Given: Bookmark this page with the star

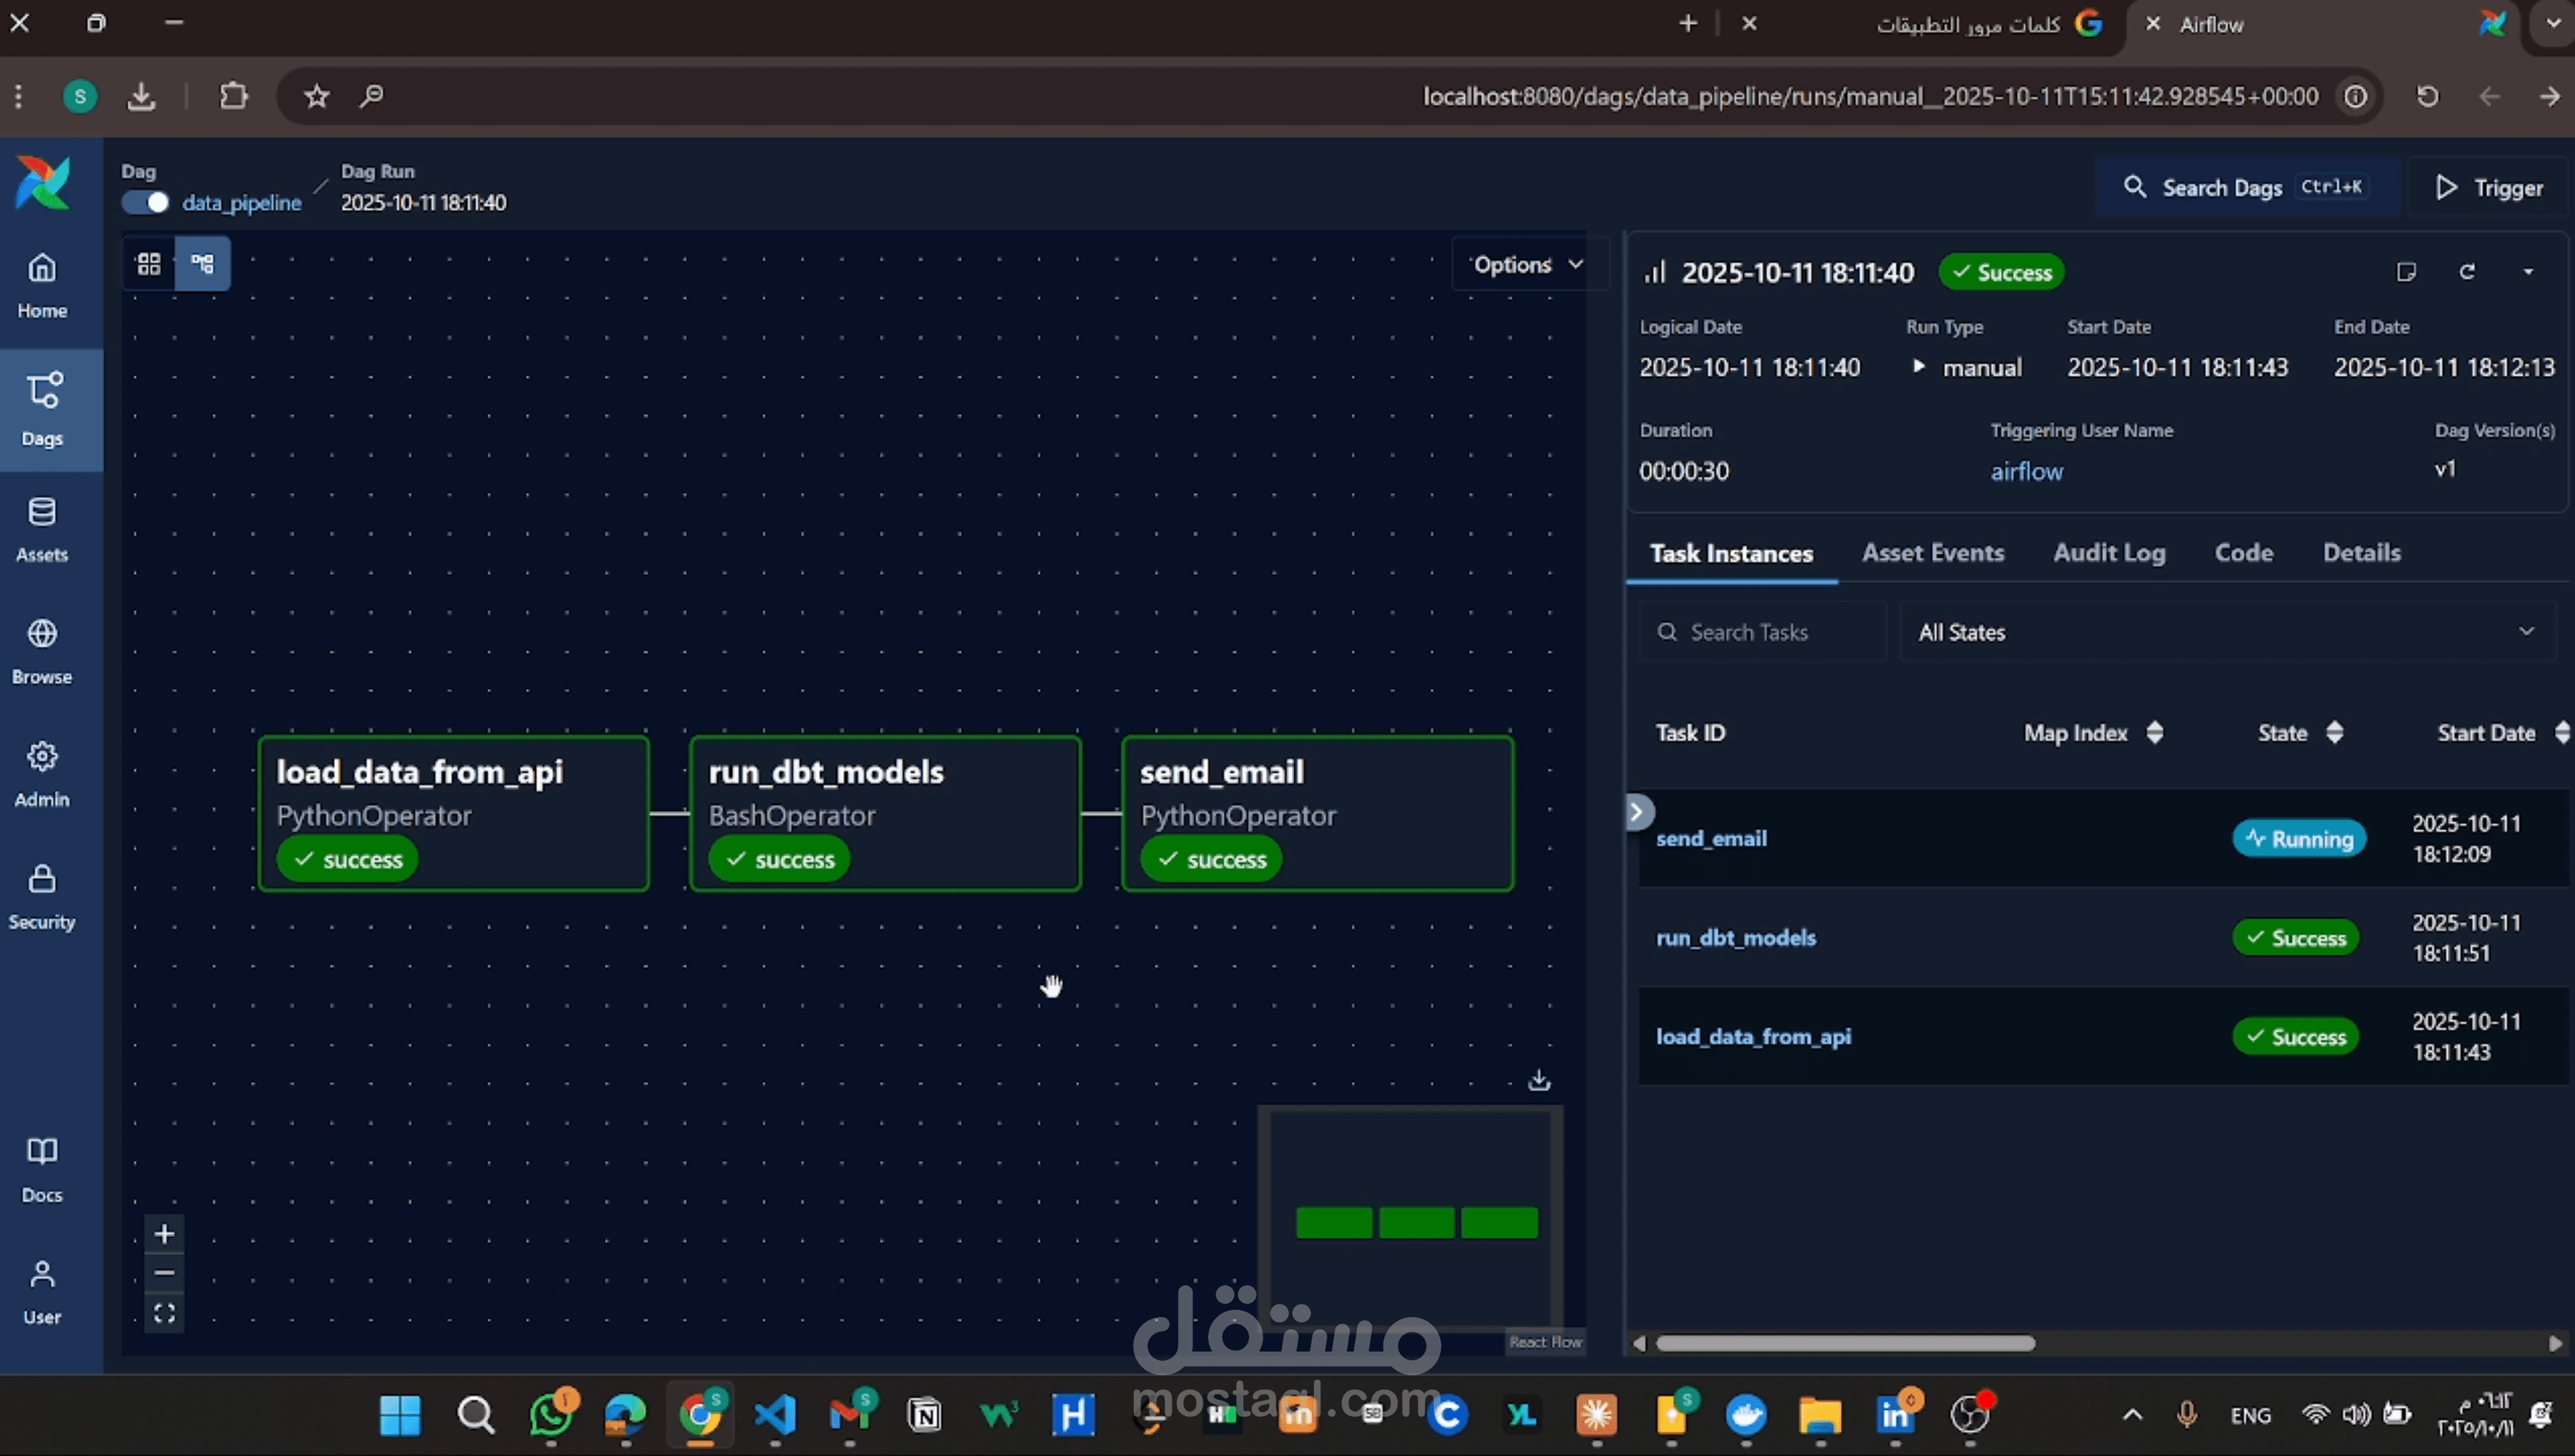Looking at the screenshot, I should coord(317,96).
